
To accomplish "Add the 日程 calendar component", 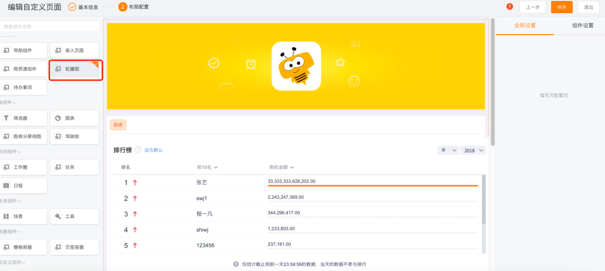I will tap(24, 186).
